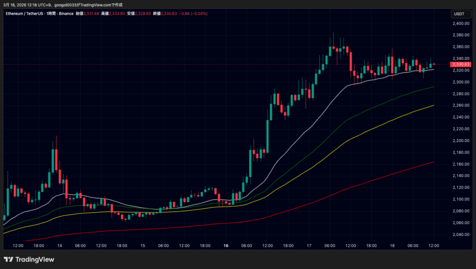Click the TradingView logo icon
Image resolution: width=476 pixels, height=269 pixels.
click(8, 259)
